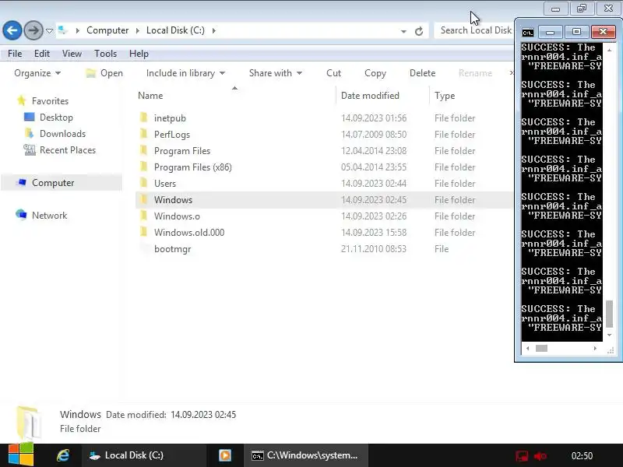The image size is (623, 467).
Task: Select Computer in the navigation pane
Action: [53, 183]
